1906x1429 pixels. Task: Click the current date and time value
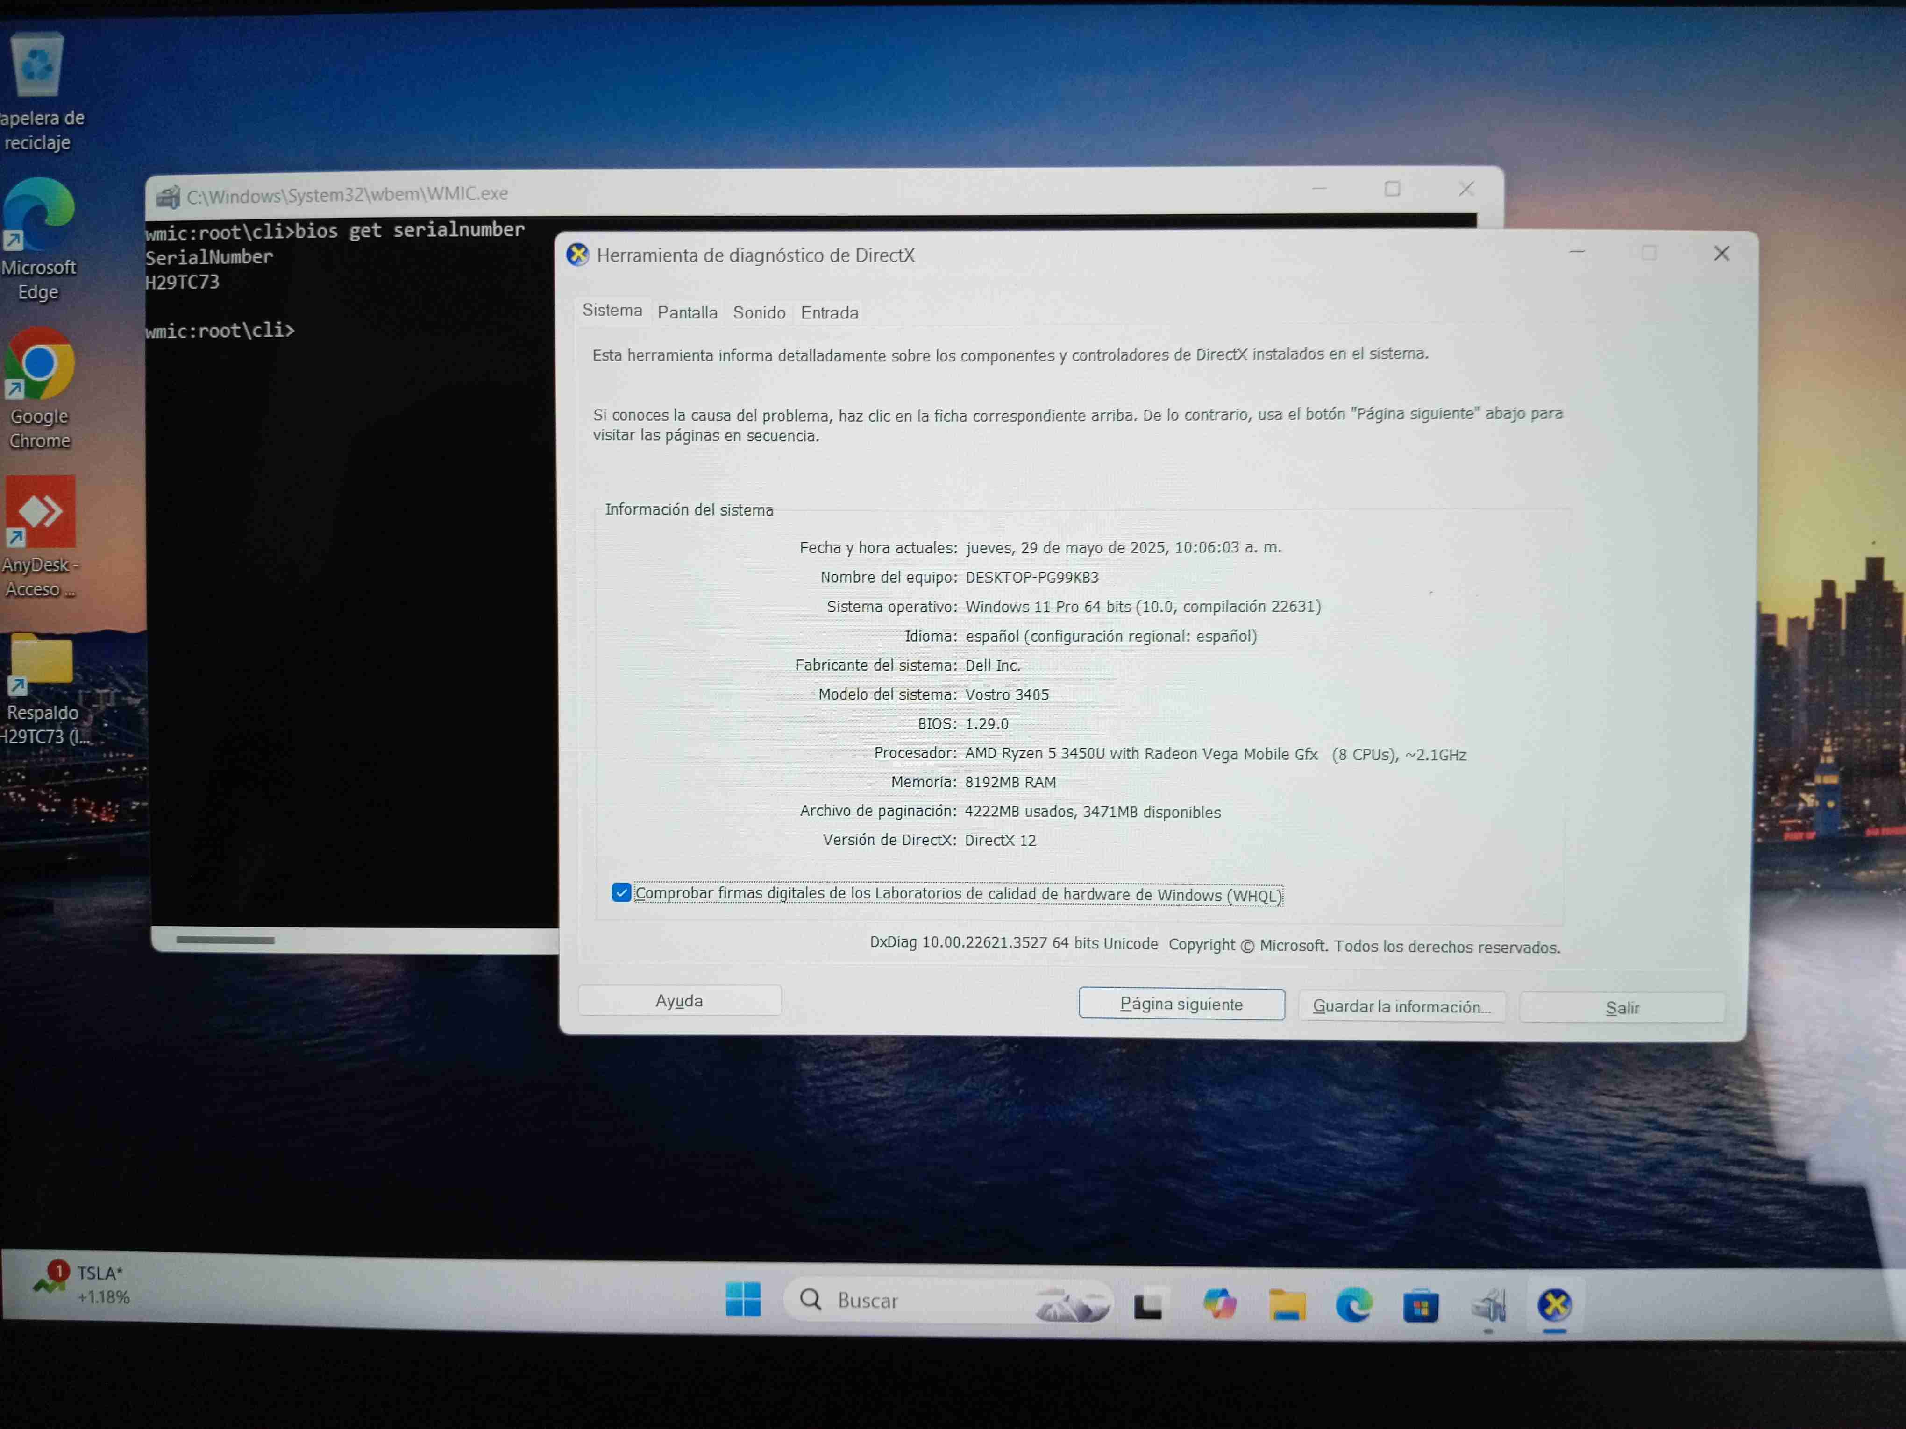pyautogui.click(x=1124, y=548)
